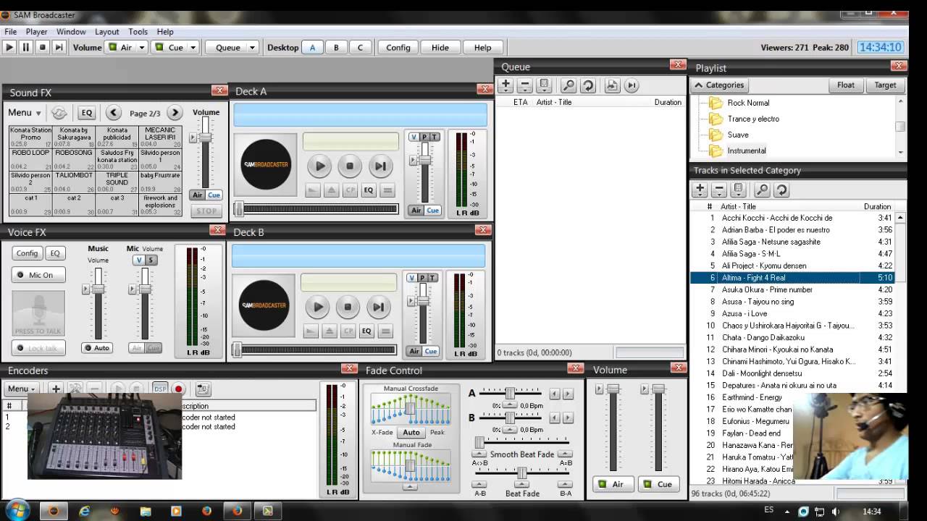Viewport: 927px width, 521px height.
Task: Click the eject icon on Deck A
Action: [x=331, y=190]
